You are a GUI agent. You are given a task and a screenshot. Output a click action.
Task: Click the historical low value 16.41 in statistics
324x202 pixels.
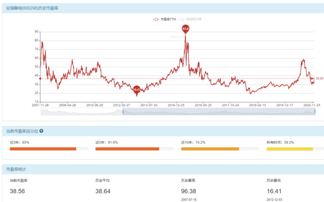(x=274, y=191)
